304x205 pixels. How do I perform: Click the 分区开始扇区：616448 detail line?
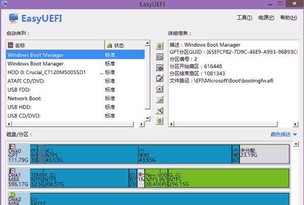pyautogui.click(x=196, y=66)
